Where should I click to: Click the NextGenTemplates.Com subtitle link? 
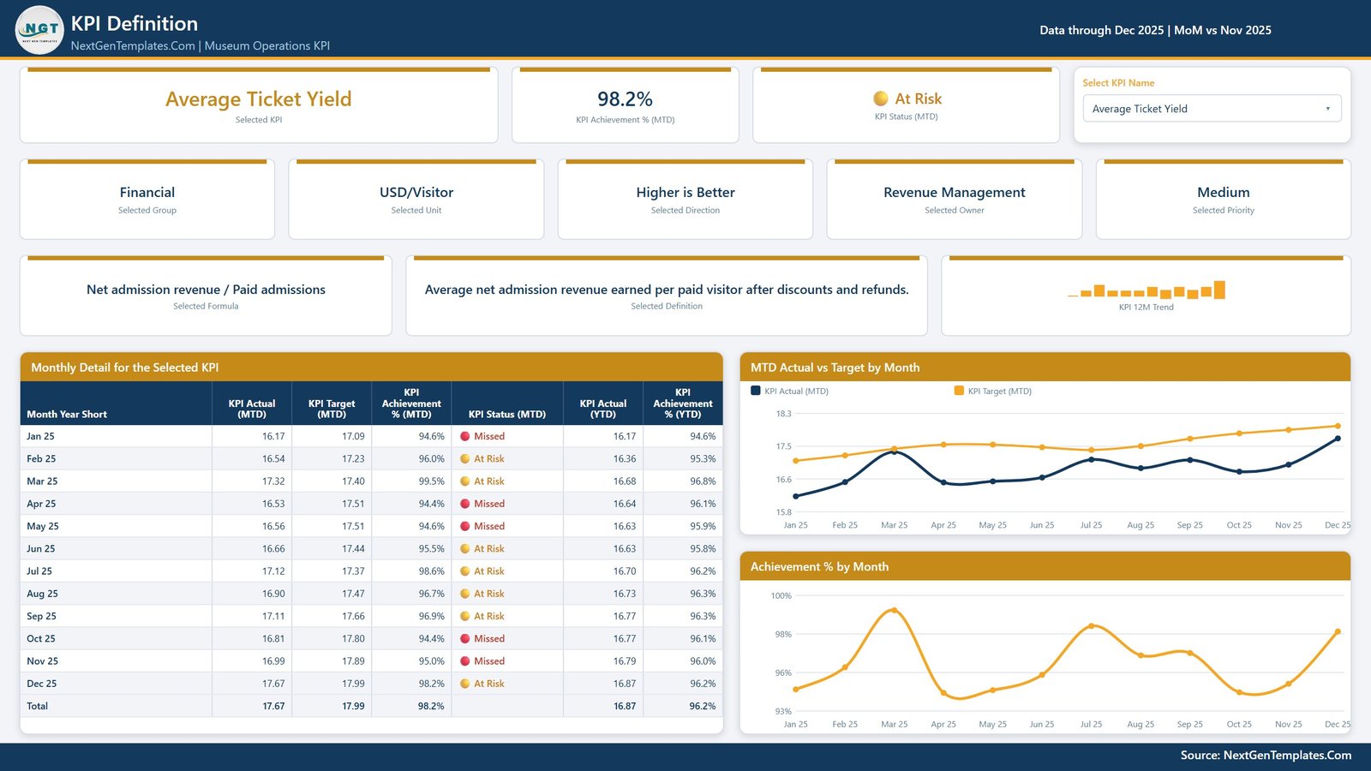point(133,46)
